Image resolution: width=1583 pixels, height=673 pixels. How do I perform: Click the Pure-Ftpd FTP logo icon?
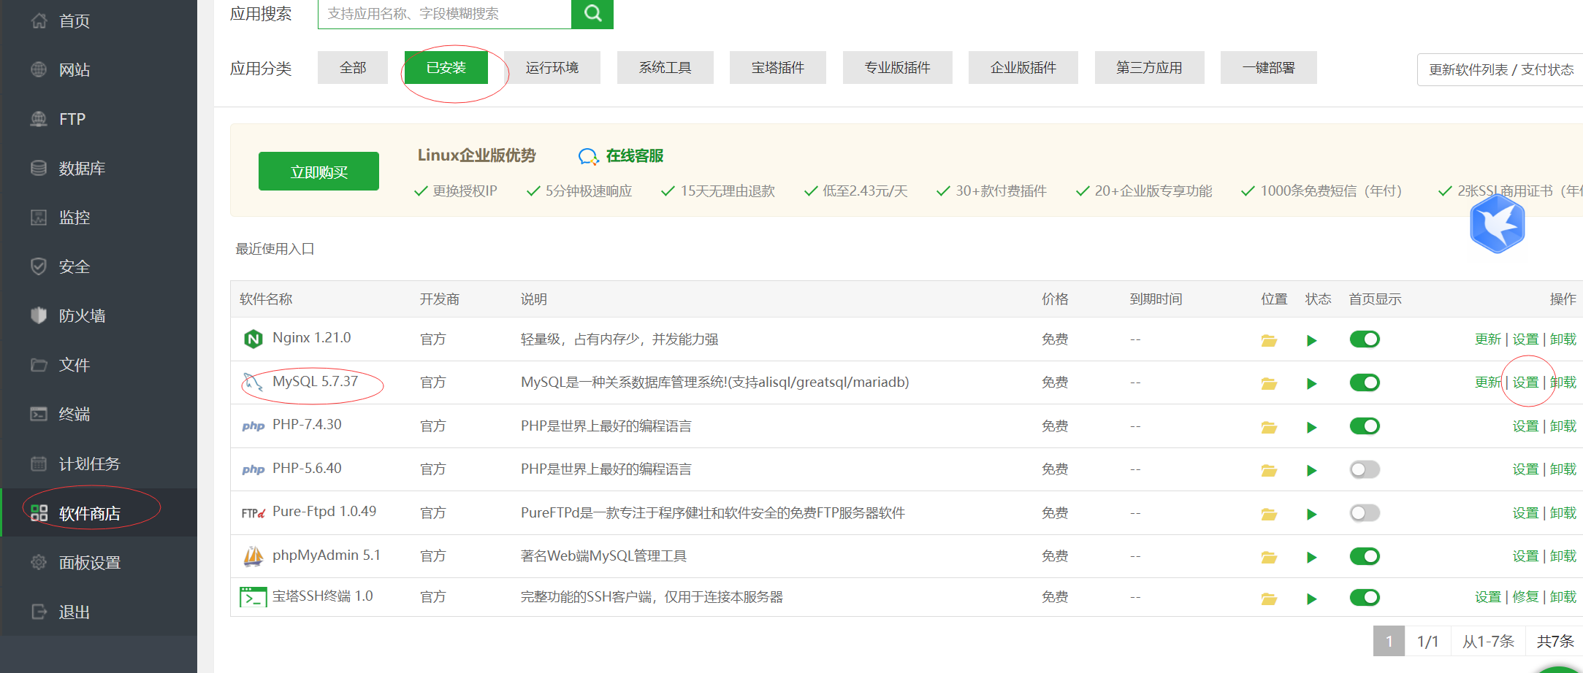coord(253,513)
